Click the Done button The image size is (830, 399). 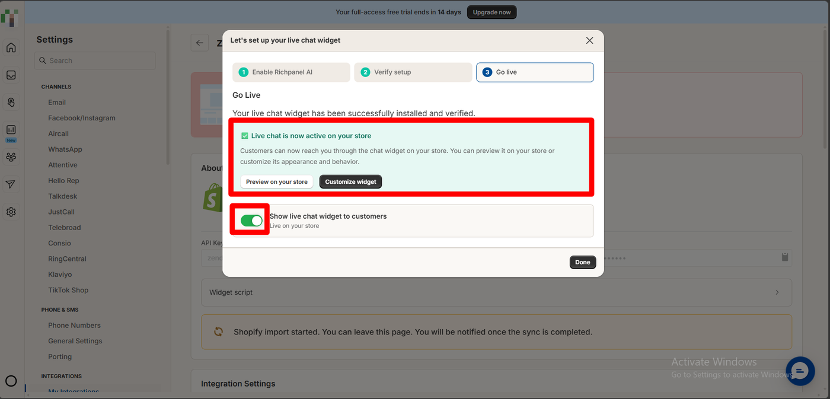[583, 262]
